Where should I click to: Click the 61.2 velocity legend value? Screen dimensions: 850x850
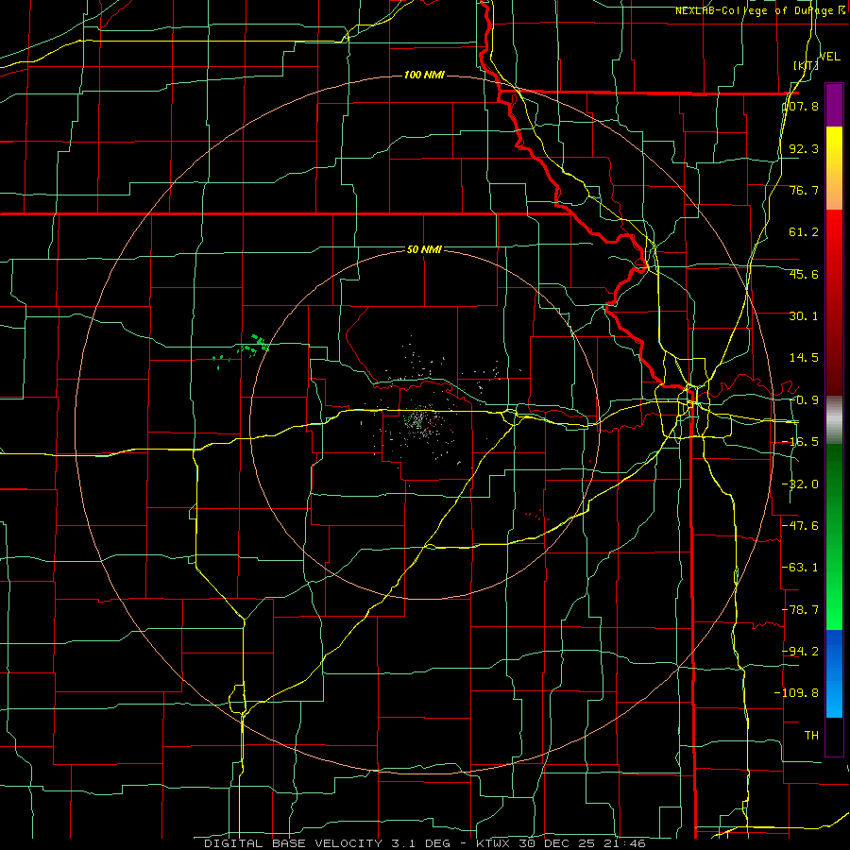804,232
